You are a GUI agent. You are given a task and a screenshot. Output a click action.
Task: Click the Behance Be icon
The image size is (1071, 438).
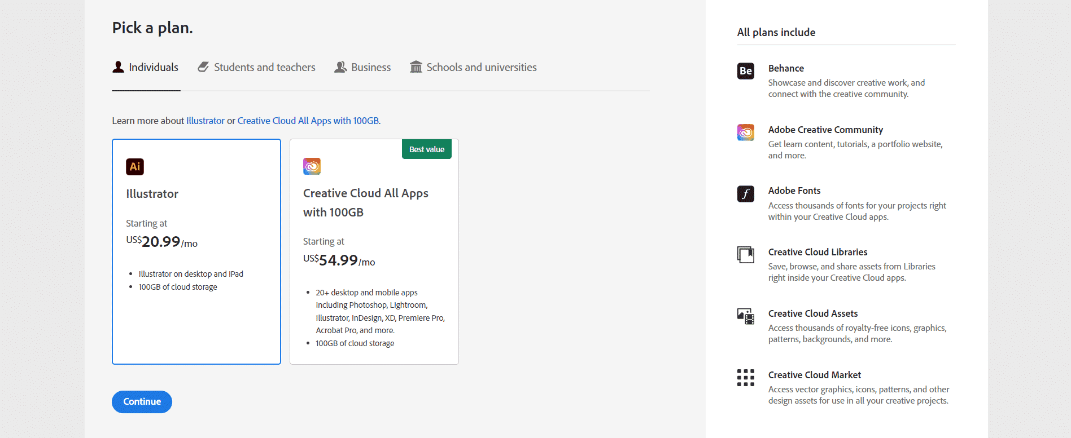745,71
